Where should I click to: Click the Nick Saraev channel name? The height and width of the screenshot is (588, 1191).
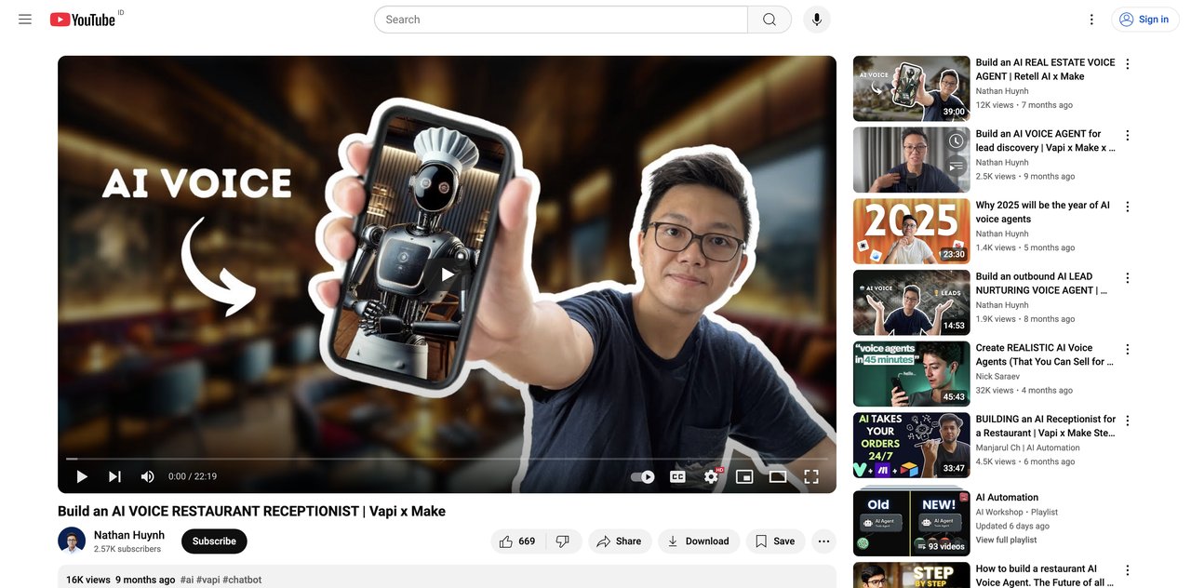997,376
